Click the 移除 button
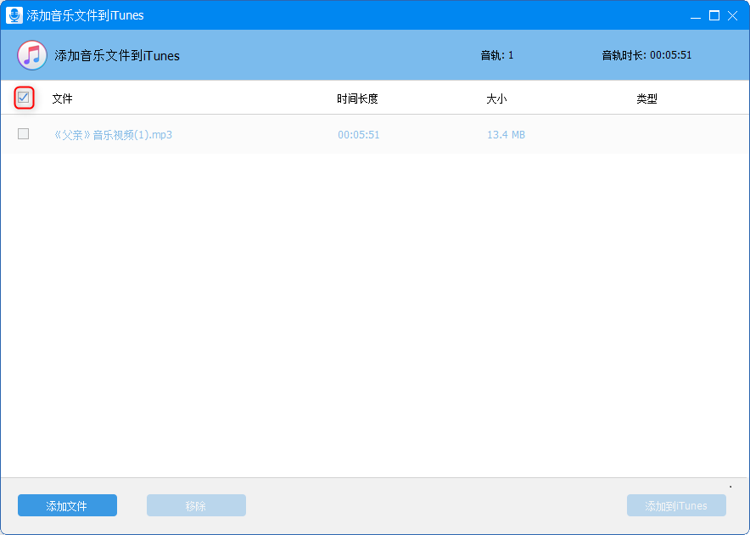 (x=196, y=505)
